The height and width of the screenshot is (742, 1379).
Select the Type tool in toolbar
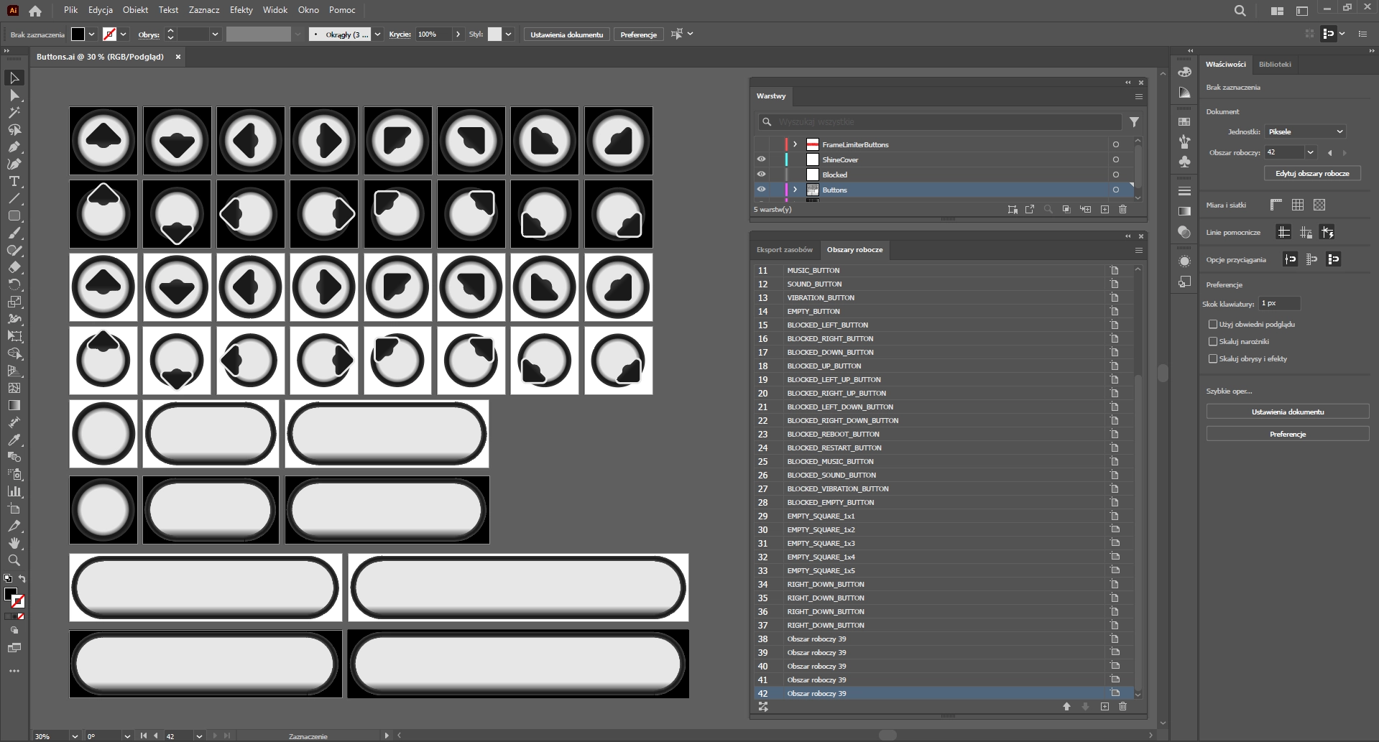[14, 182]
